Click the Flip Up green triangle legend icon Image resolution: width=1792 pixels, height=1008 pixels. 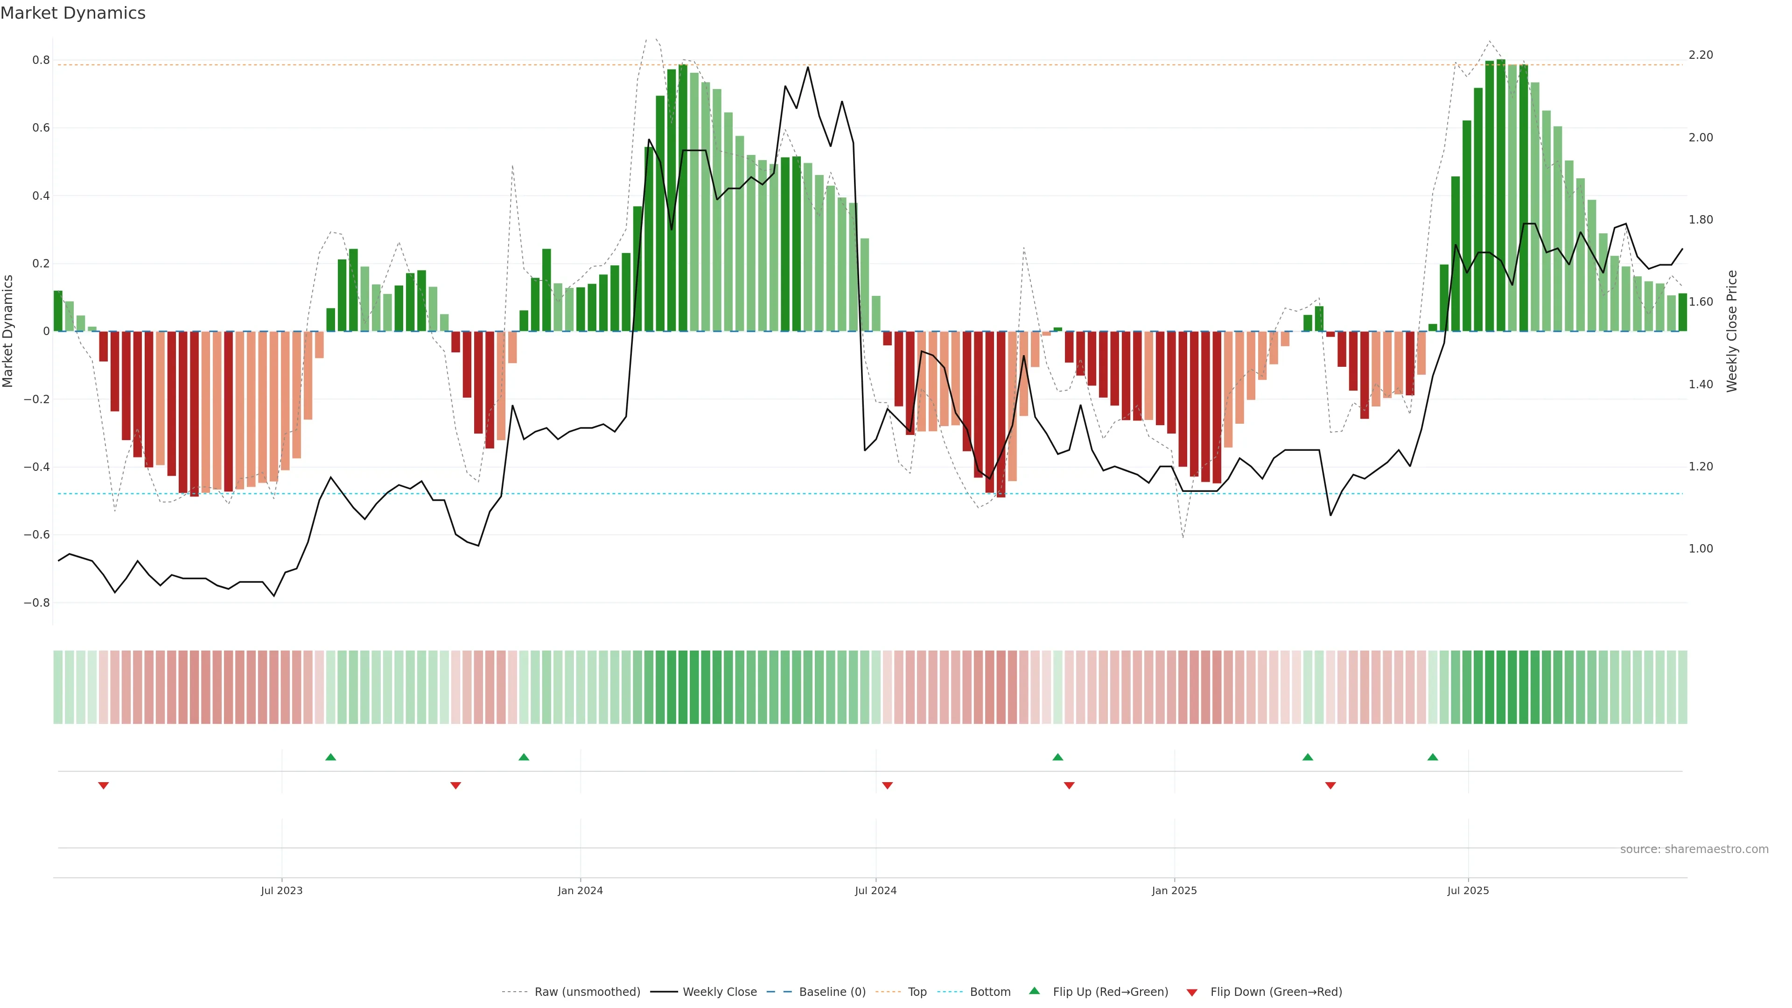coord(1035,991)
